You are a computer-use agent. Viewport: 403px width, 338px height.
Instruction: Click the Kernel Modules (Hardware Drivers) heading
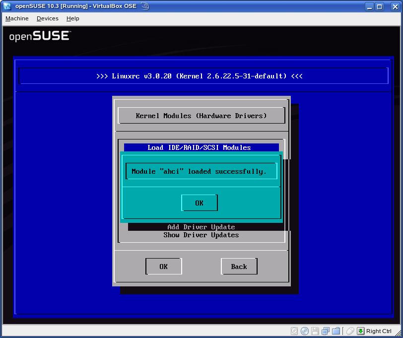coord(201,116)
